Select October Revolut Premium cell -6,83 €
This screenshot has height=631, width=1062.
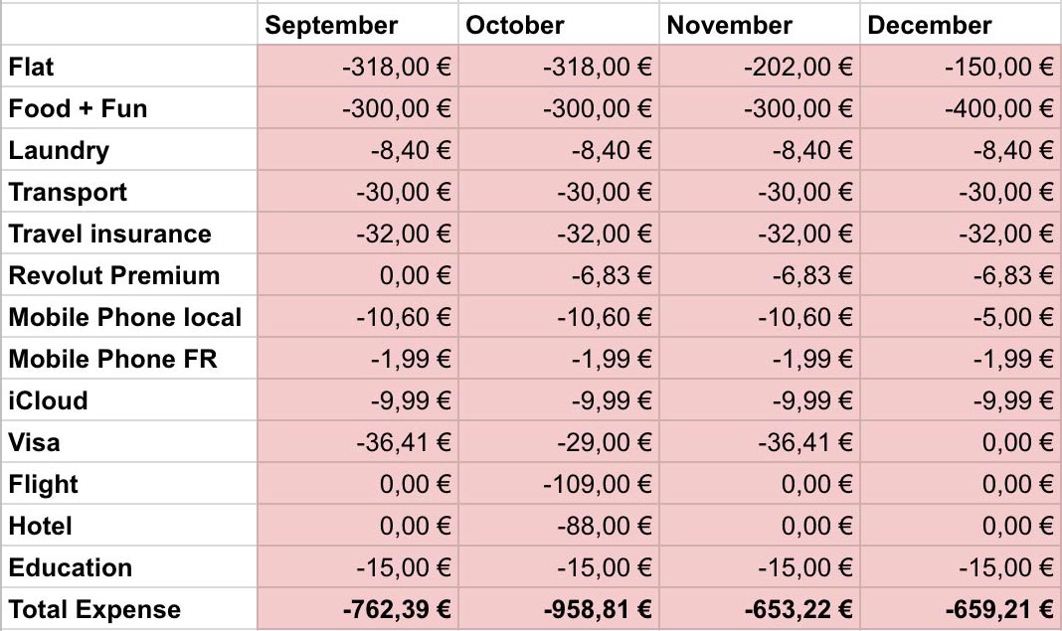pyautogui.click(x=558, y=275)
